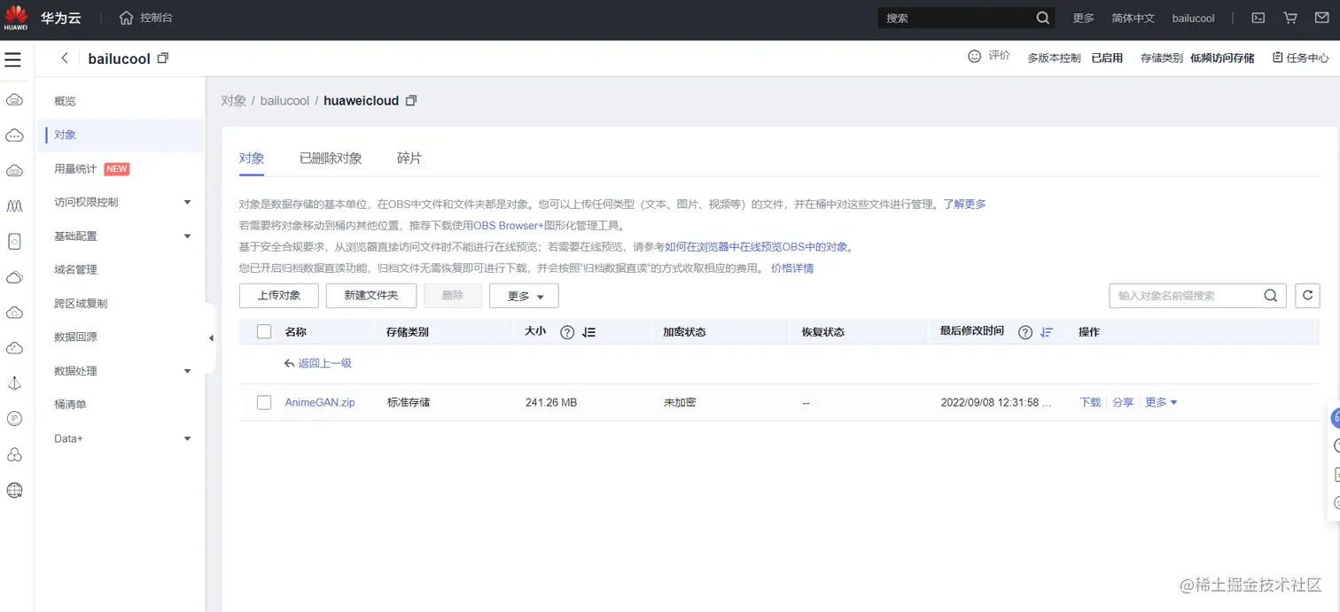Click the Huawei Cloud logo
The height and width of the screenshot is (612, 1340).
point(15,17)
